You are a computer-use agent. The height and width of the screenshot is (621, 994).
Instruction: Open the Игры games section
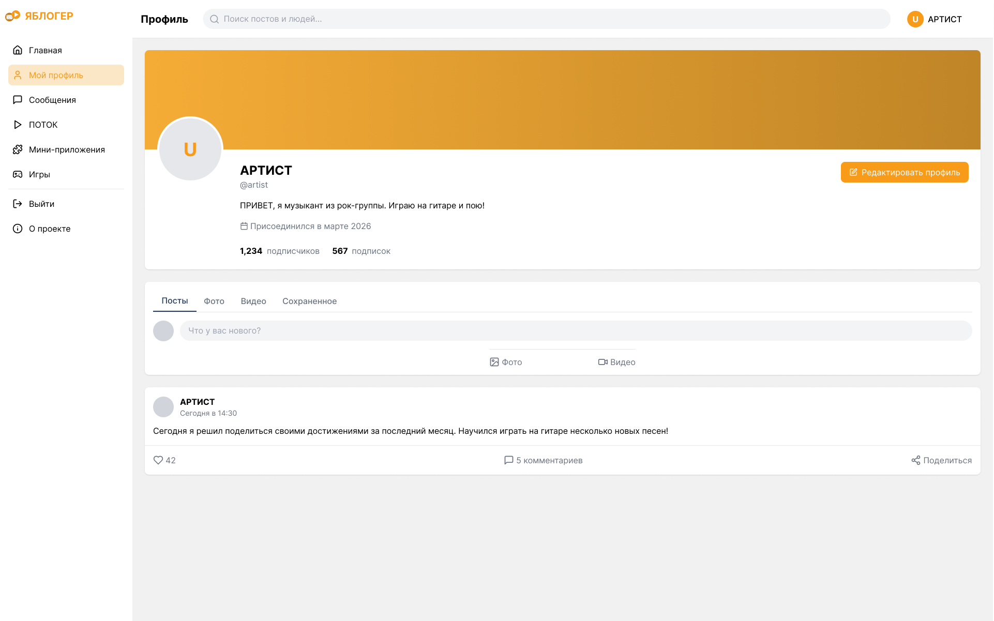pos(39,174)
